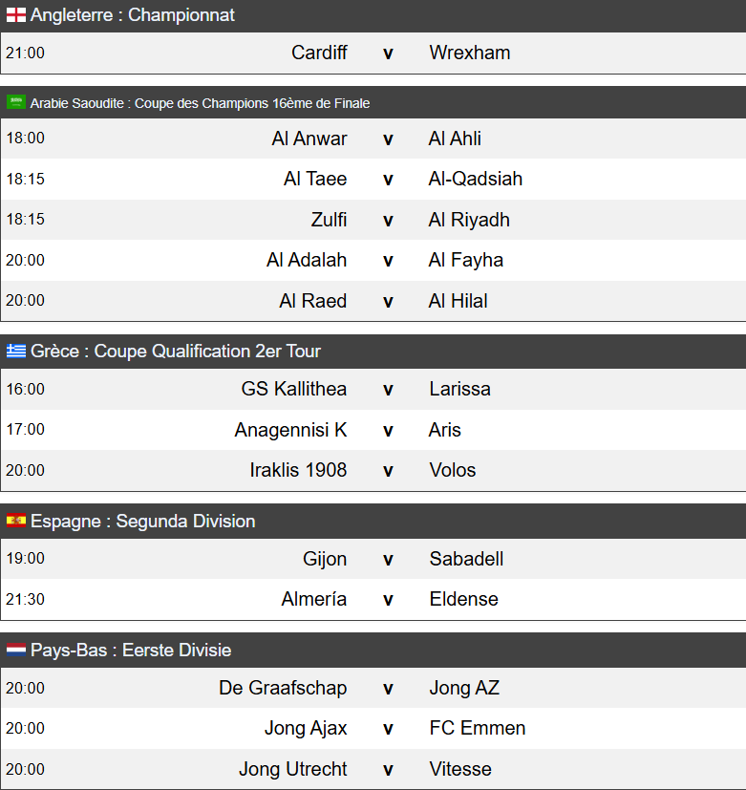Select the Cardiff team name
The image size is (746, 790).
pyautogui.click(x=319, y=53)
